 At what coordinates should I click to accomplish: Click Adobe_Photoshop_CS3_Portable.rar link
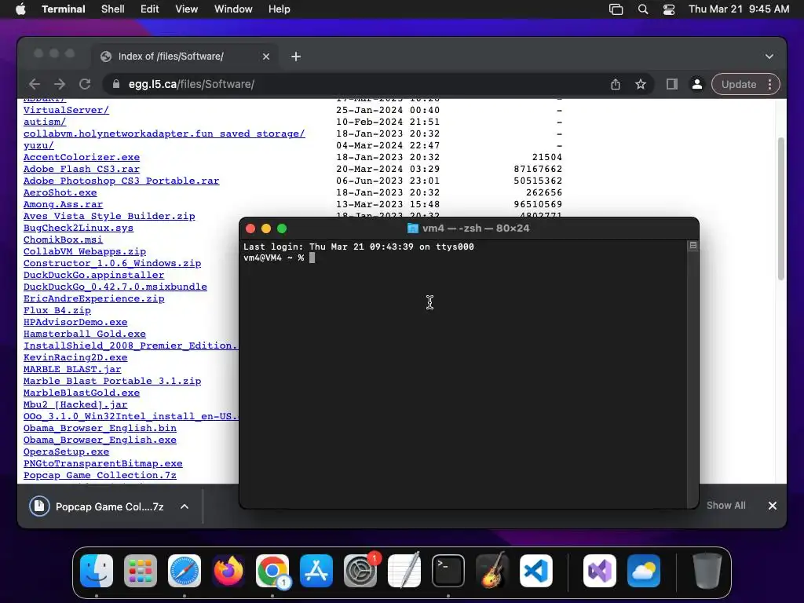tap(122, 181)
